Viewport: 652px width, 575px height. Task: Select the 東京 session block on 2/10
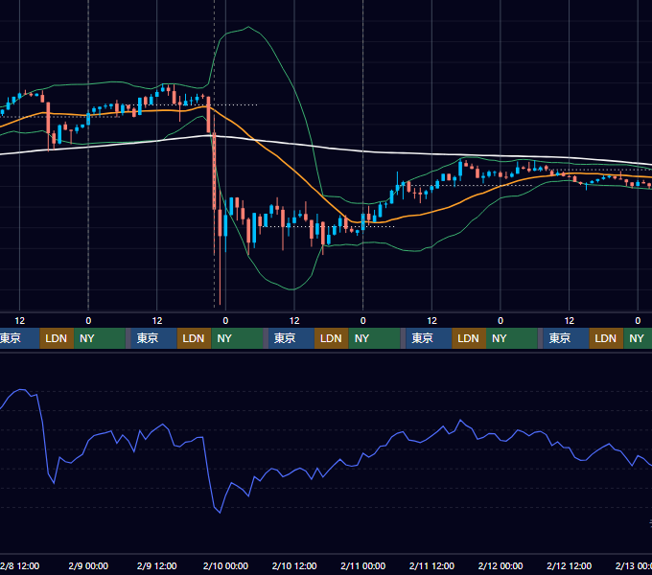click(291, 338)
